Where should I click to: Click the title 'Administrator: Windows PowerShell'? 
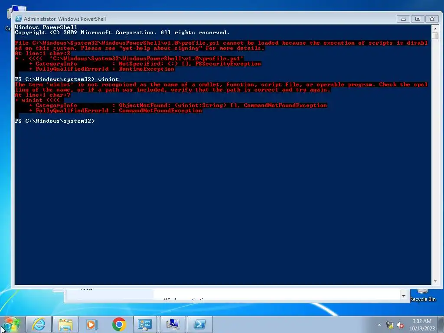(65, 19)
